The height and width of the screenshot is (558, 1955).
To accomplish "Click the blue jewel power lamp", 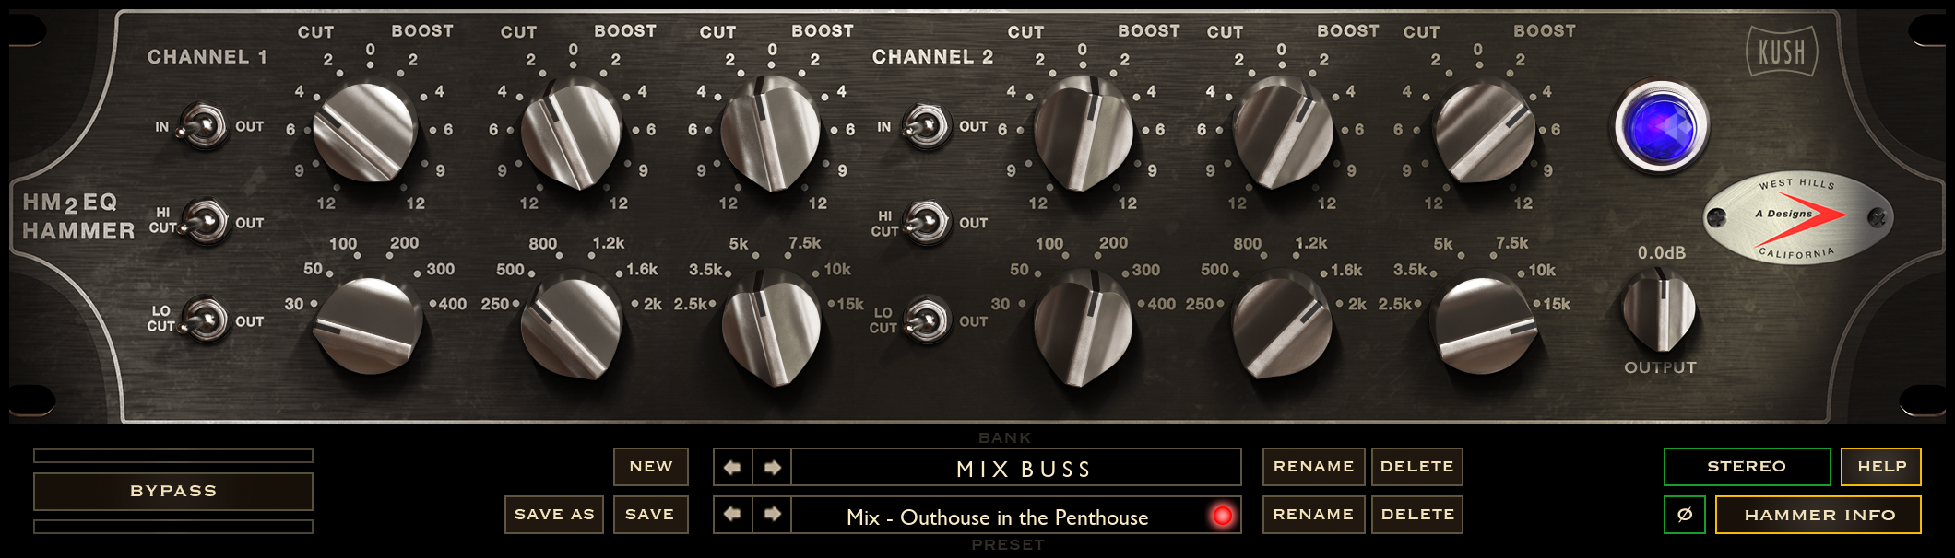I will [x=1660, y=126].
